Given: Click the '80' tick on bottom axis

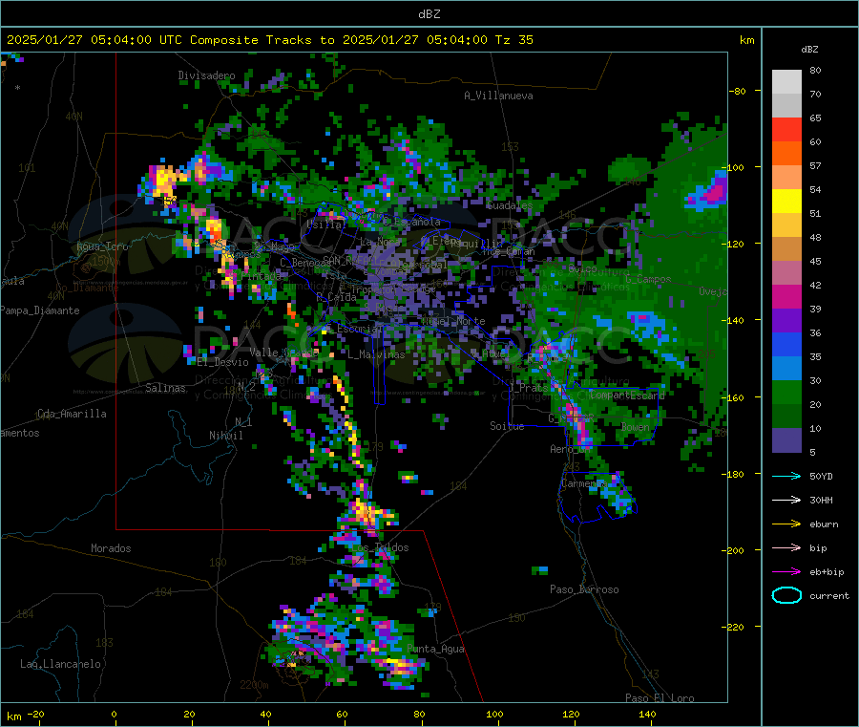Looking at the screenshot, I should [419, 714].
